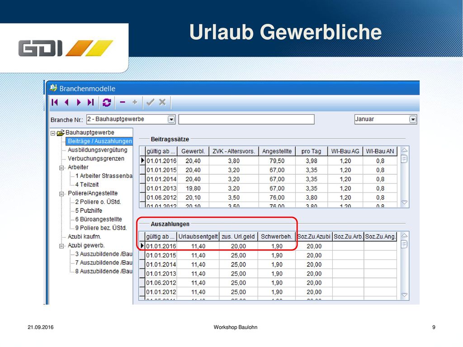Click ZVK - Altersvors. column header
Screen dimensions: 463x347
click(x=234, y=151)
